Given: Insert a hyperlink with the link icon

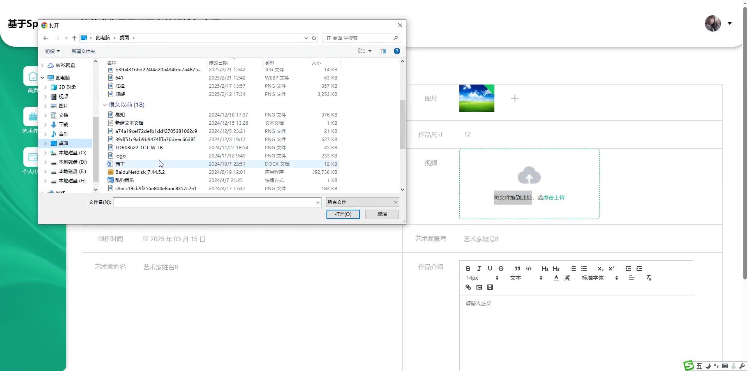Looking at the screenshot, I should (x=468, y=287).
